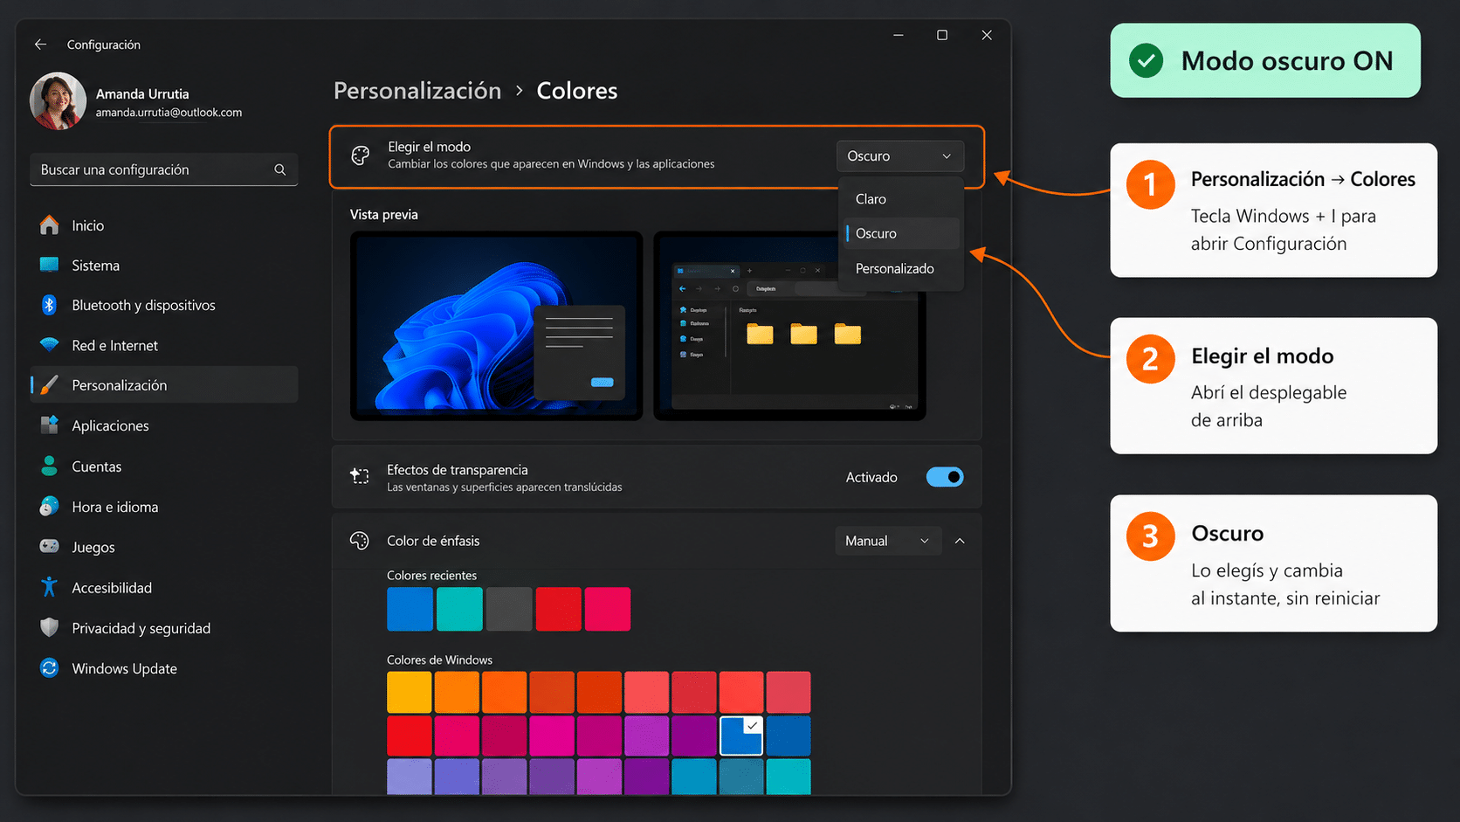Pick the yellow-gold Windows color swatch

click(x=410, y=692)
